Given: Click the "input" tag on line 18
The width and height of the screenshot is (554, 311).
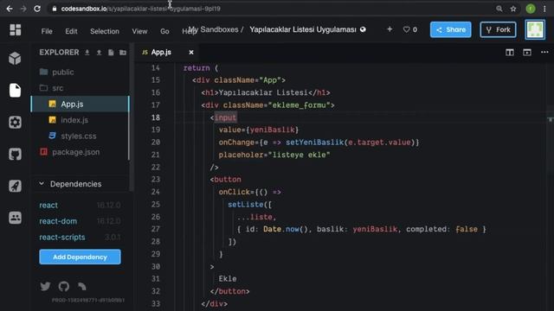Looking at the screenshot, I should [x=225, y=117].
